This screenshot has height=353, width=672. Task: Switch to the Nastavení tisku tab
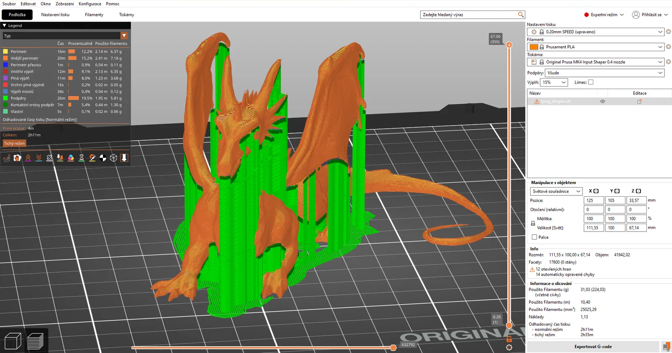55,15
